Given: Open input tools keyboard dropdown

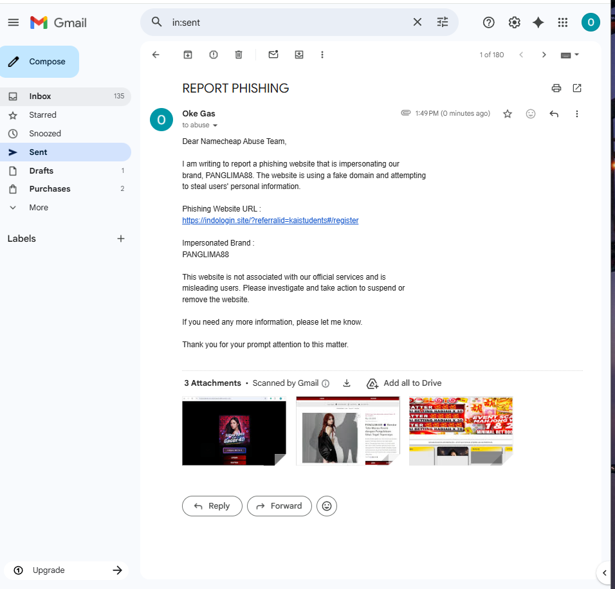Looking at the screenshot, I should [570, 55].
